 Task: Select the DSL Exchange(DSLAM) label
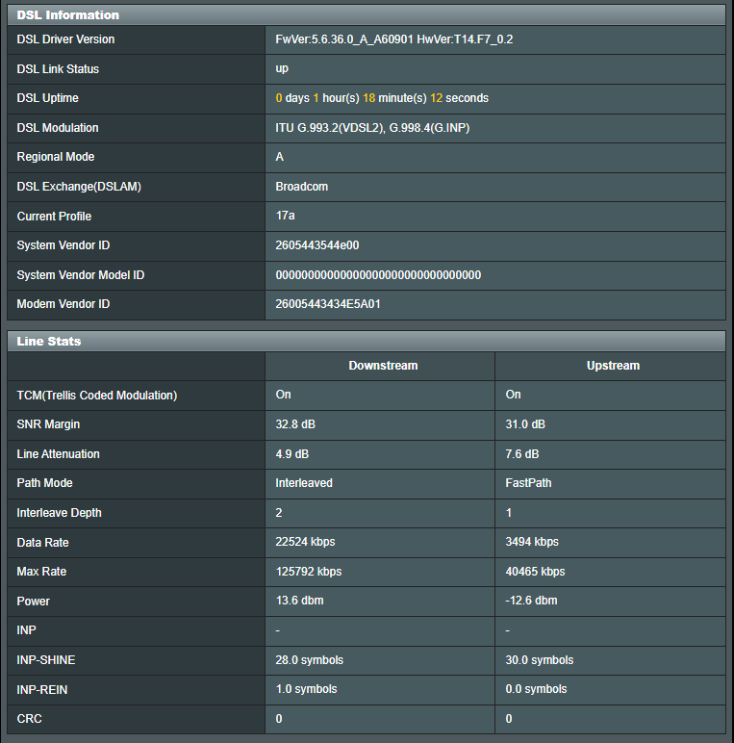[79, 187]
